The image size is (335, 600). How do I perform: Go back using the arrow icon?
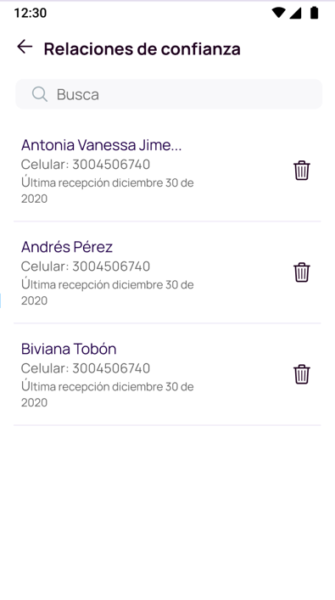(x=25, y=47)
